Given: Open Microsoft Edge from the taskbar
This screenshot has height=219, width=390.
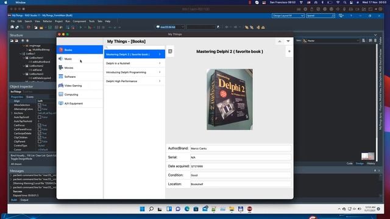Looking at the screenshot, I should point(187,209).
